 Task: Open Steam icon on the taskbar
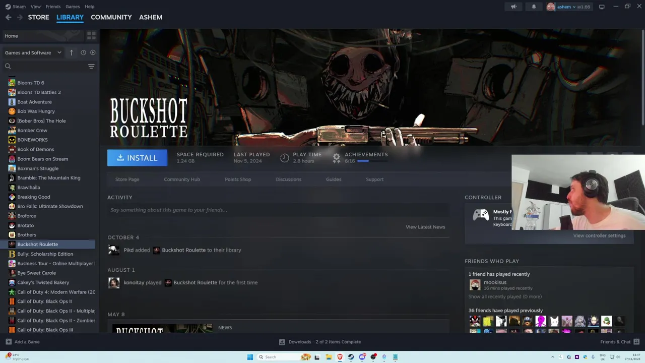point(351,357)
